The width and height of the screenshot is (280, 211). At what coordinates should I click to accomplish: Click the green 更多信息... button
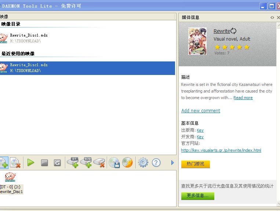point(197,196)
